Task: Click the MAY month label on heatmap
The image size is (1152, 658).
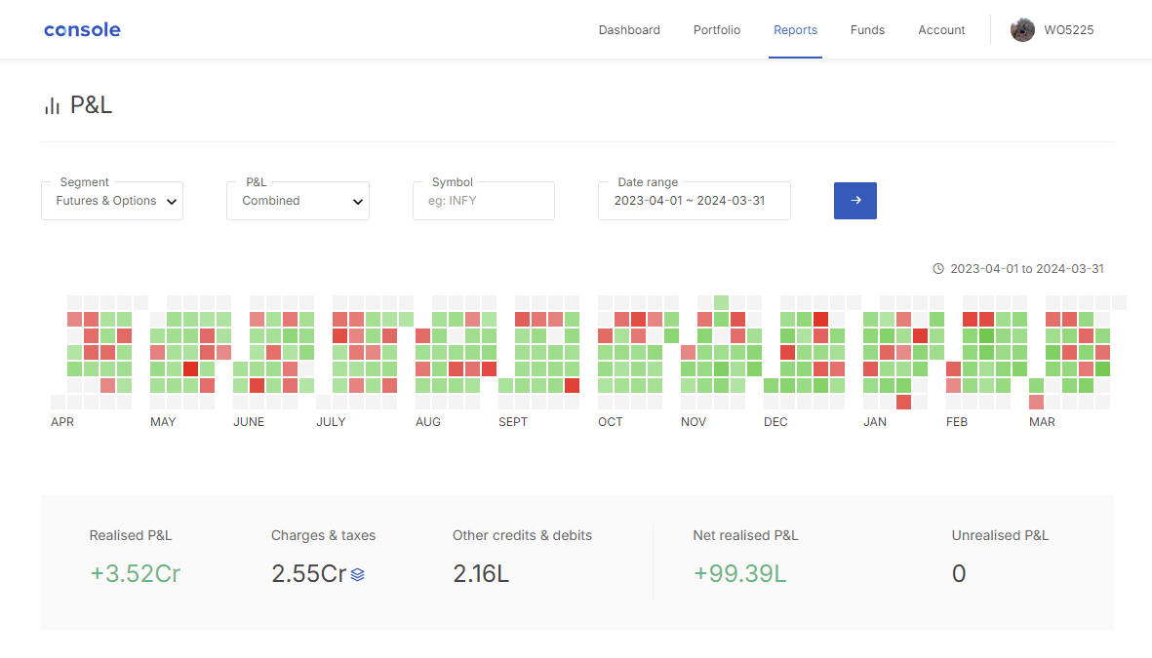Action: click(163, 422)
